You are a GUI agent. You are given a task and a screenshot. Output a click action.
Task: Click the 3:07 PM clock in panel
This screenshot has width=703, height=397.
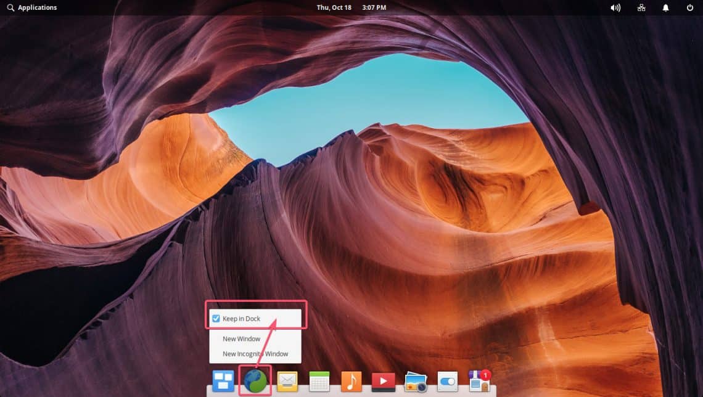(x=374, y=7)
